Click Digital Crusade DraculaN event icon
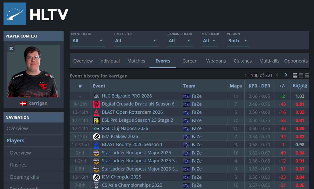 (96, 104)
